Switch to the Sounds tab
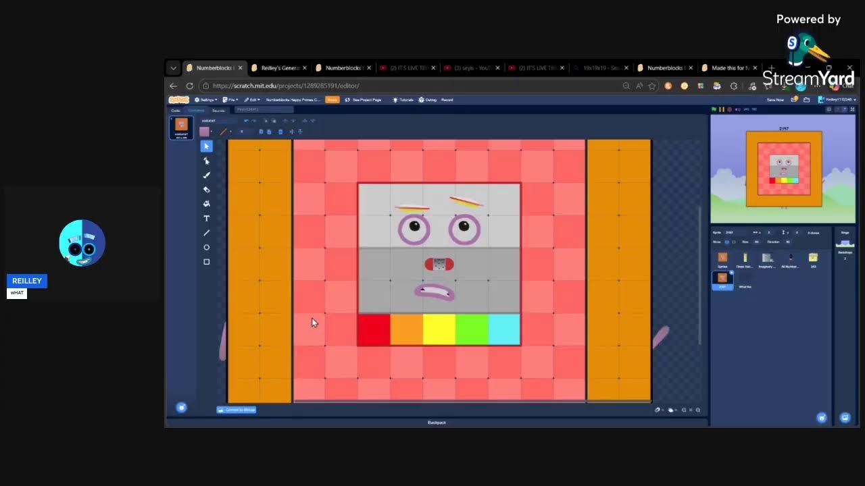Screen dimensions: 865x486 [218, 111]
